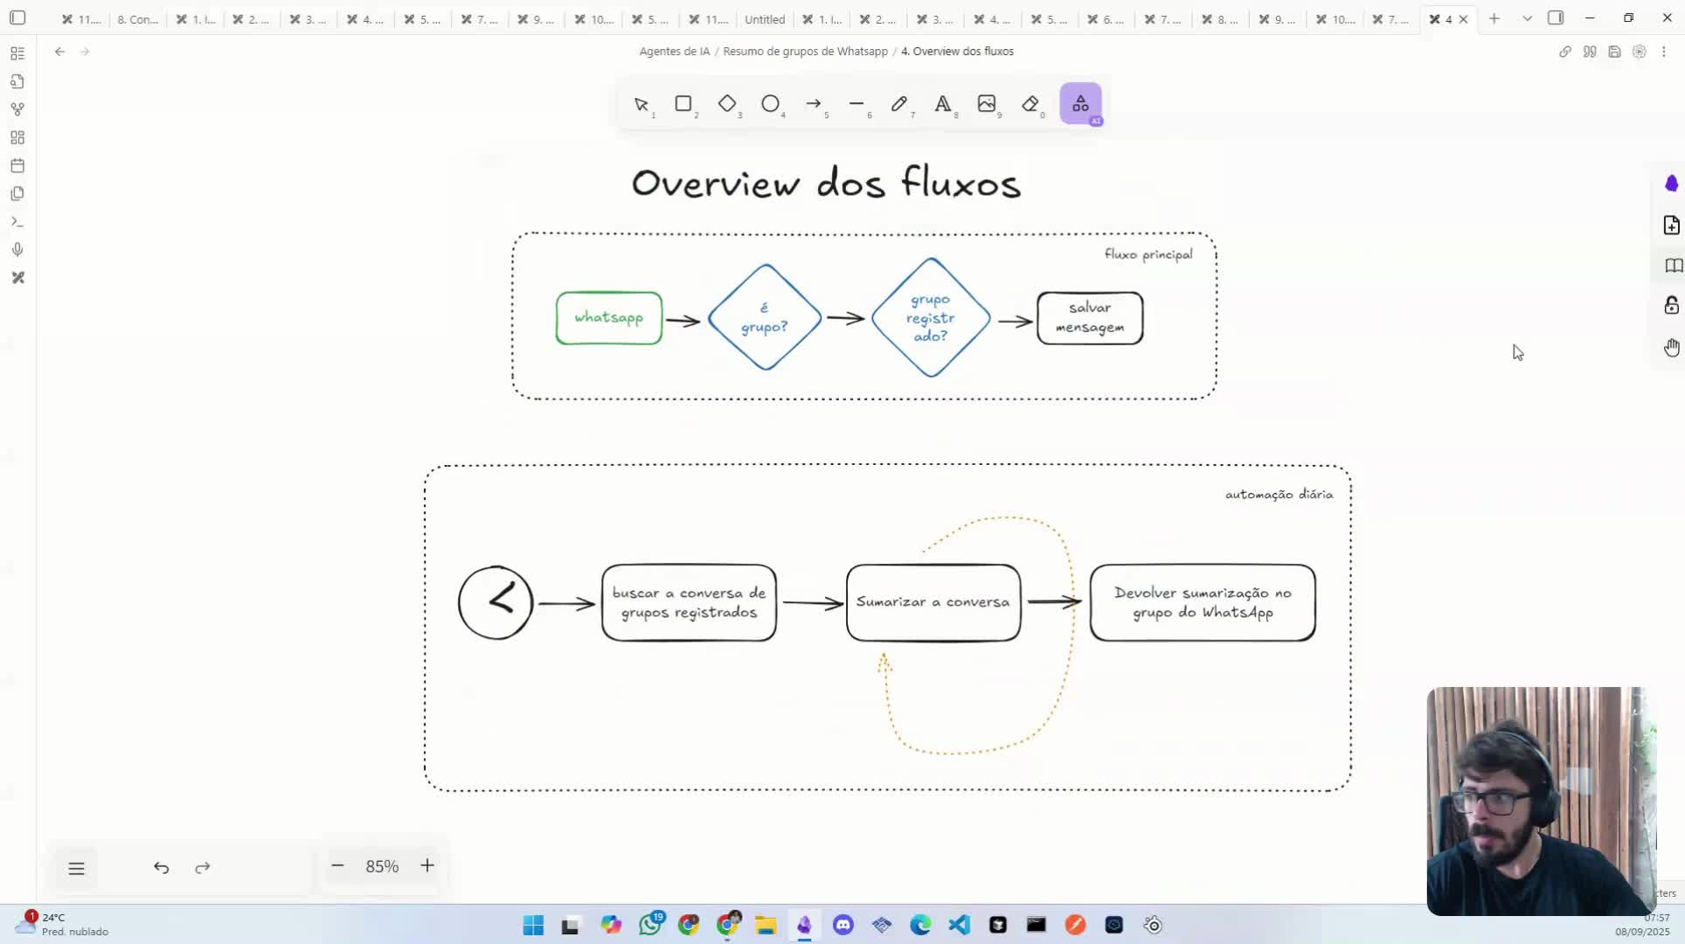Select the Ellipse tool
This screenshot has width=1685, height=944.
[x=771, y=104]
